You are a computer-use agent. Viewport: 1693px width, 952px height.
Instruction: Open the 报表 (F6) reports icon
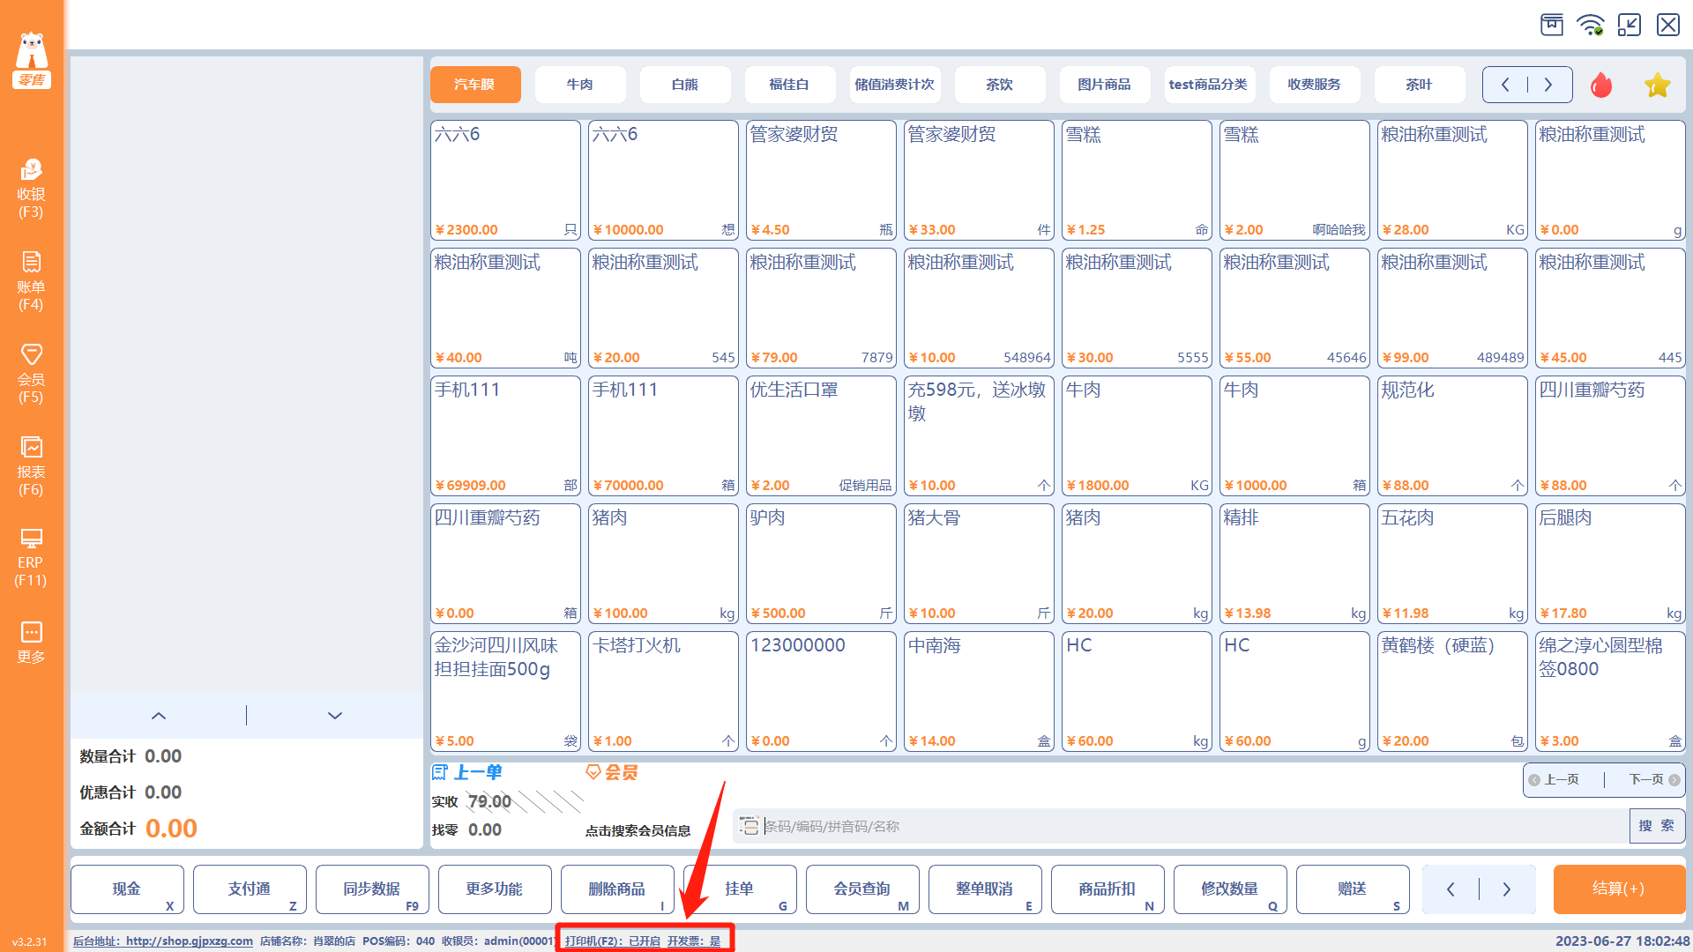pos(31,466)
